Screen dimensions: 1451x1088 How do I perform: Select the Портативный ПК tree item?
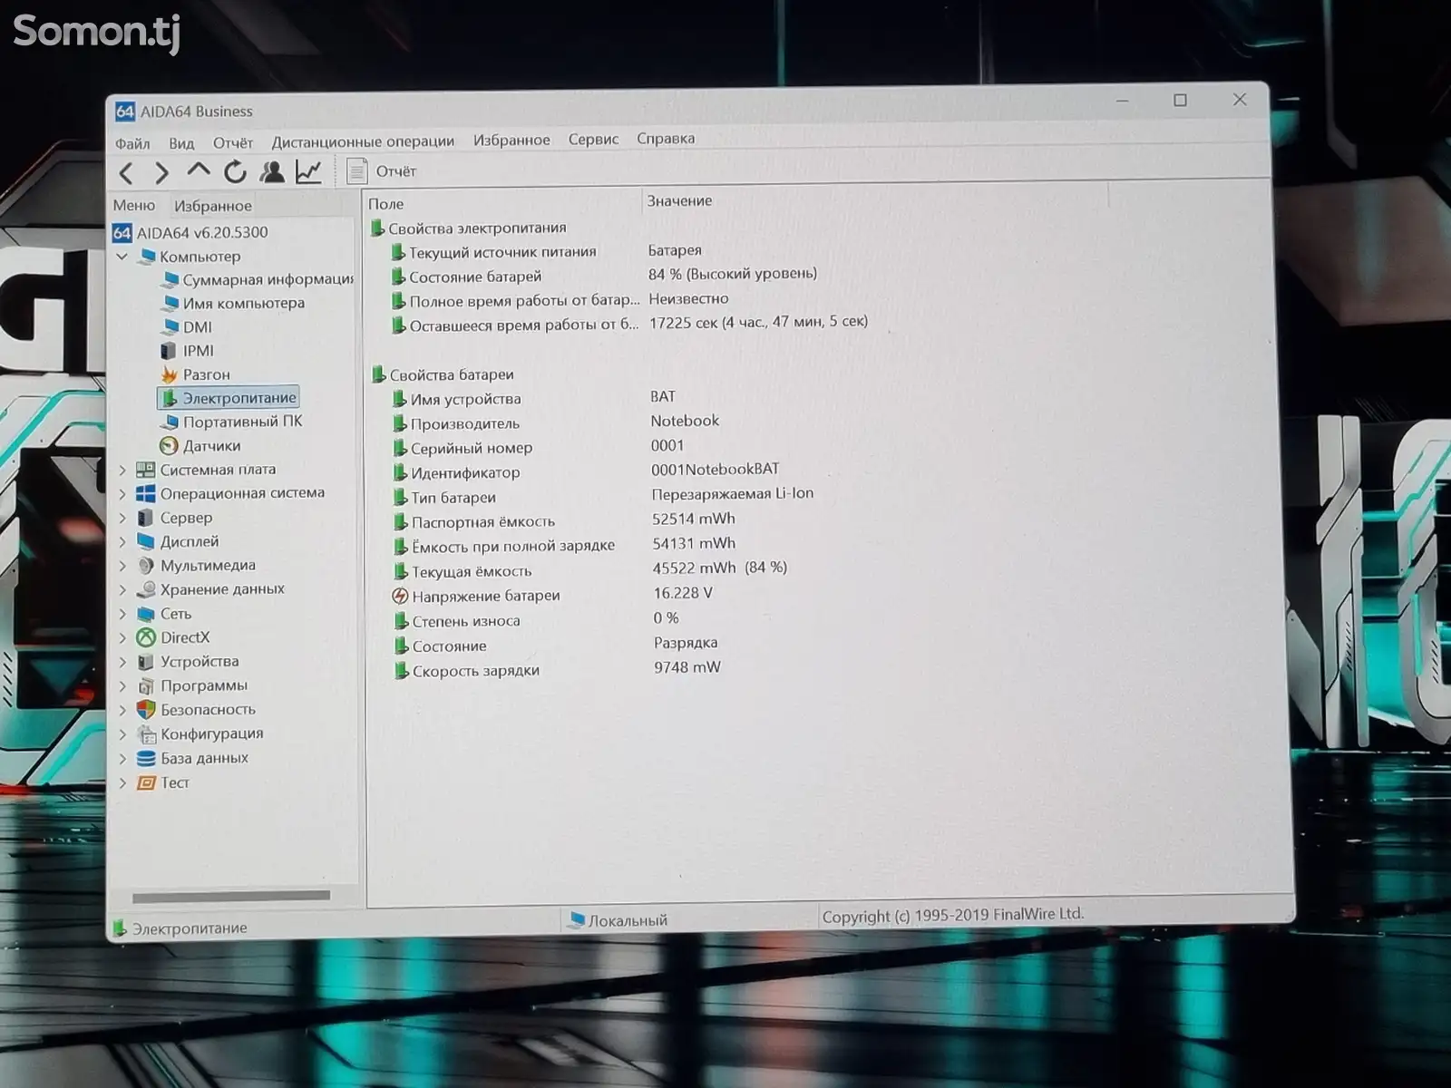231,421
